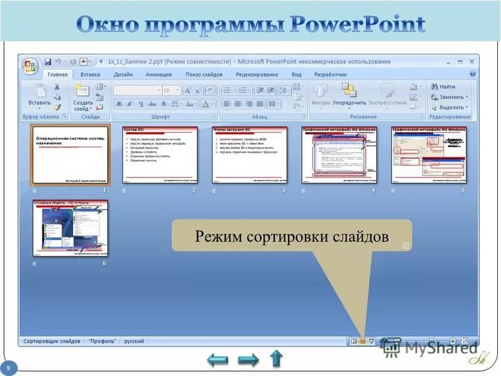The height and width of the screenshot is (376, 501).
Task: Toggle align text right
Action: pos(249,104)
